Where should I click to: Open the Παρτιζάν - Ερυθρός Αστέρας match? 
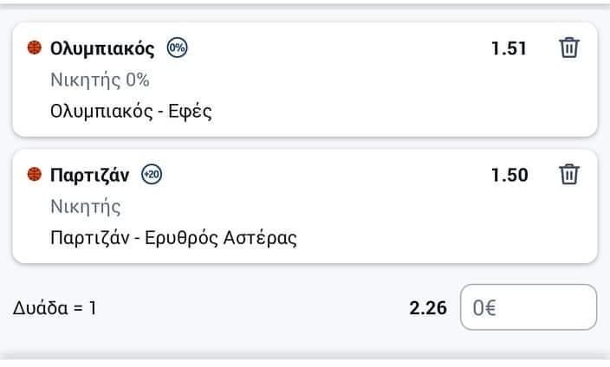click(x=173, y=238)
